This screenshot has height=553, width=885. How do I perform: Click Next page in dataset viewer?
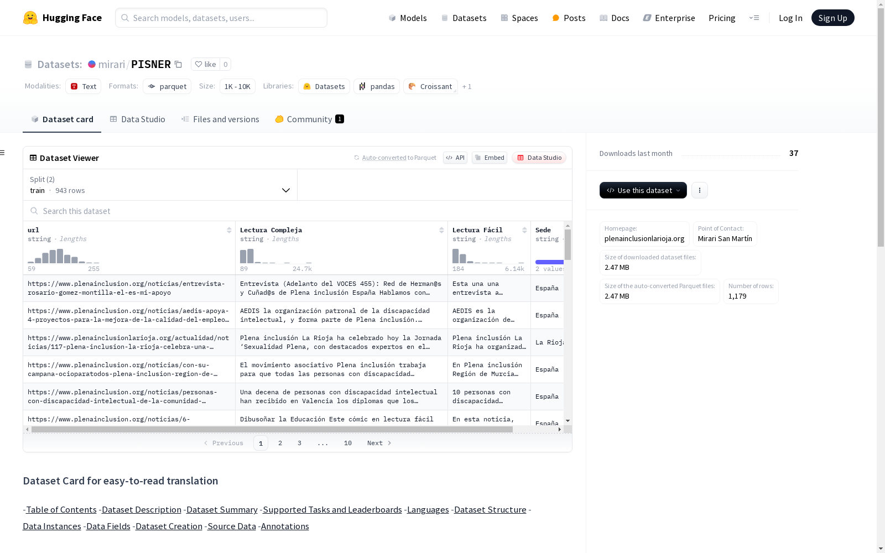379,443
